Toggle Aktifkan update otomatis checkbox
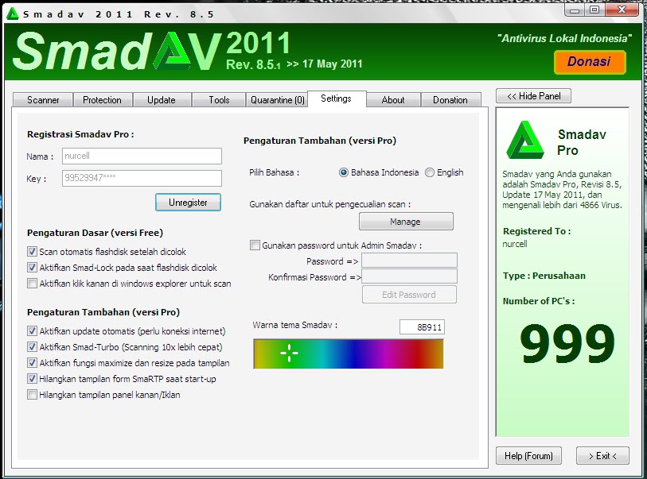 pyautogui.click(x=32, y=330)
